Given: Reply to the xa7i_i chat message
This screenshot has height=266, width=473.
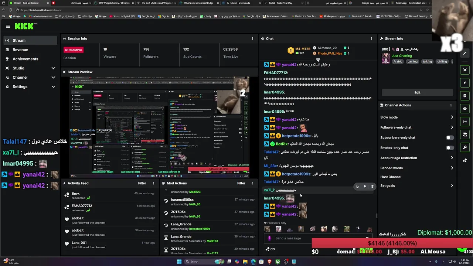Looking at the screenshot, I should (x=357, y=187).
